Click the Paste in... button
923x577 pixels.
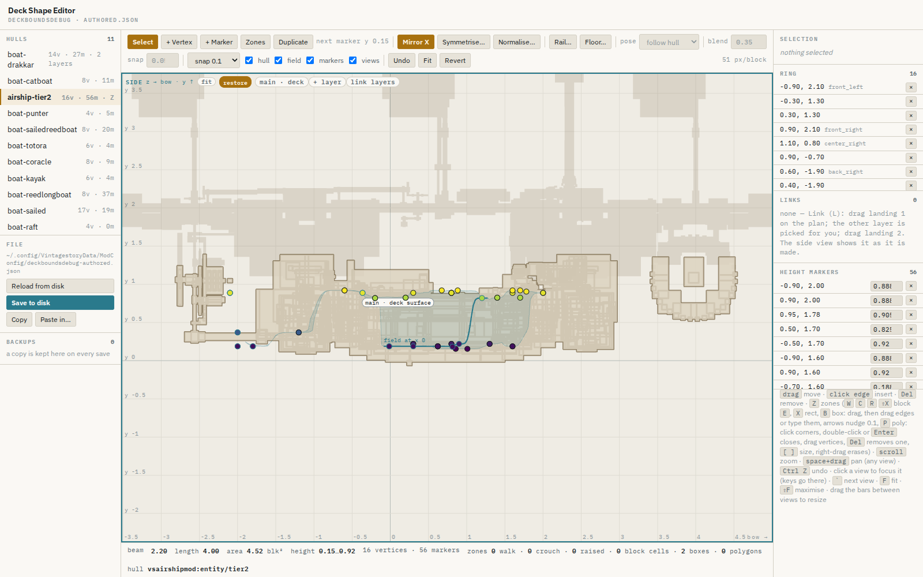55,320
